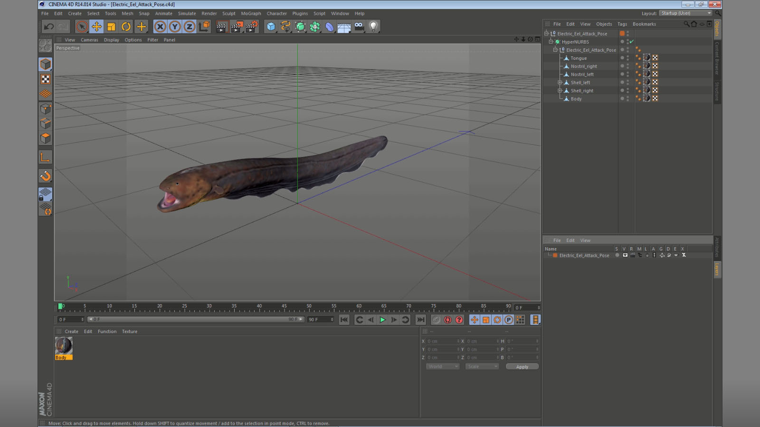Open the spline pen tools icon
This screenshot has height=427, width=760.
pos(285,27)
